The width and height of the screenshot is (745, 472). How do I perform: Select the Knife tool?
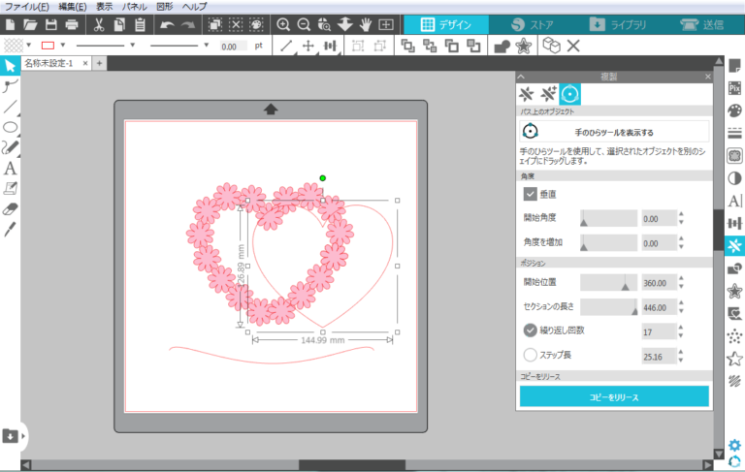click(x=10, y=230)
